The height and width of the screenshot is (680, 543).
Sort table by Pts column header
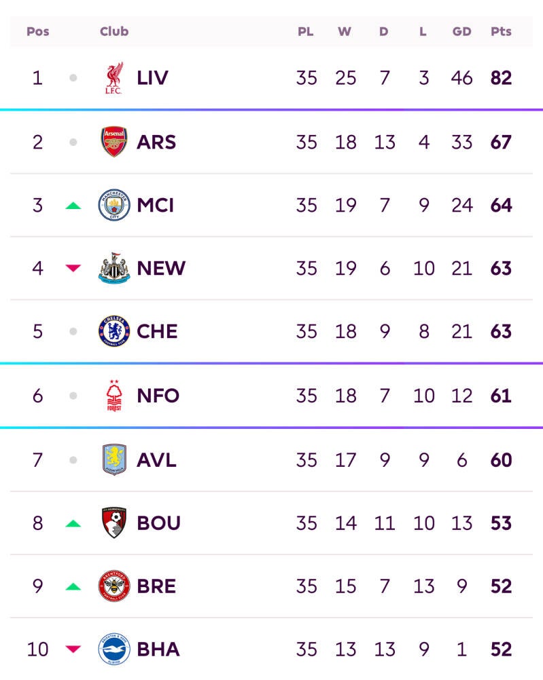(501, 31)
